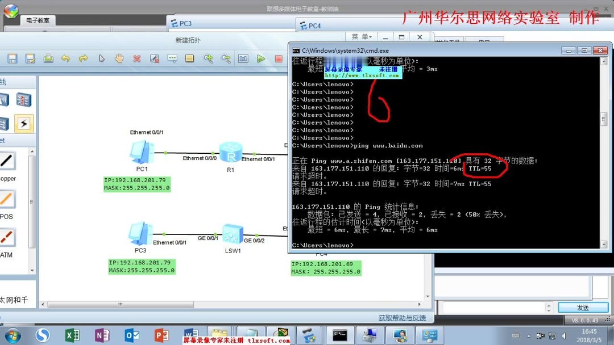Select the pointer tool in the eNSP toolbar
Screen dimensions: 614x345
[101, 58]
